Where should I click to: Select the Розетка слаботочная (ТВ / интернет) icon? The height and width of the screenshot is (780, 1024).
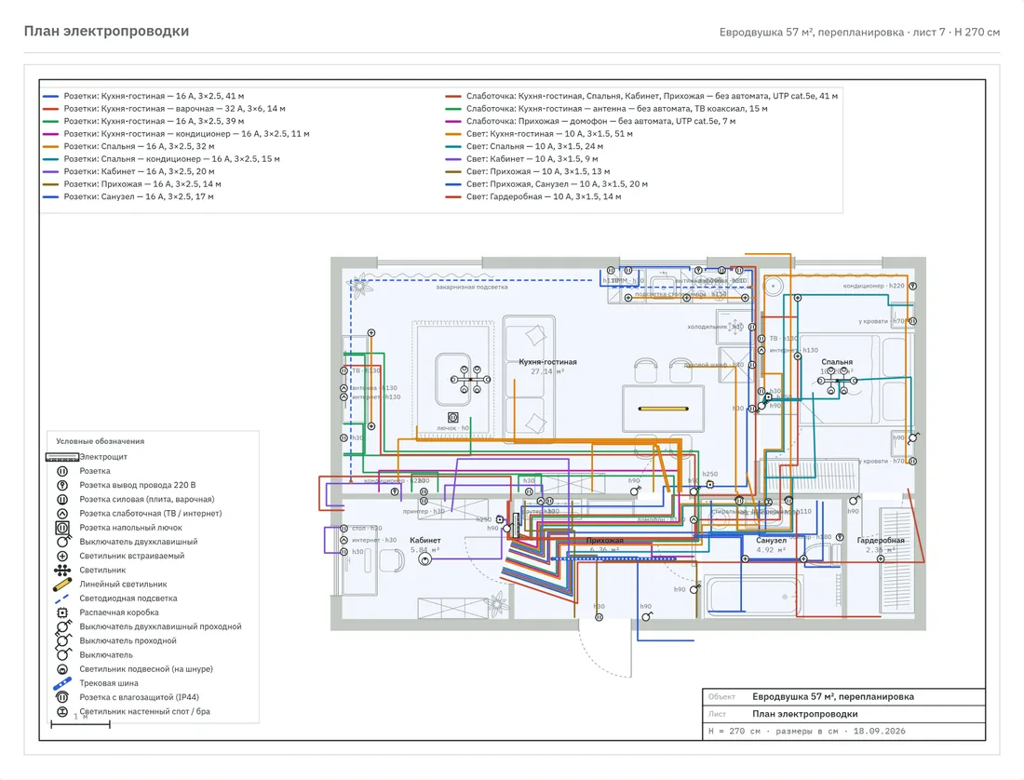[62, 514]
